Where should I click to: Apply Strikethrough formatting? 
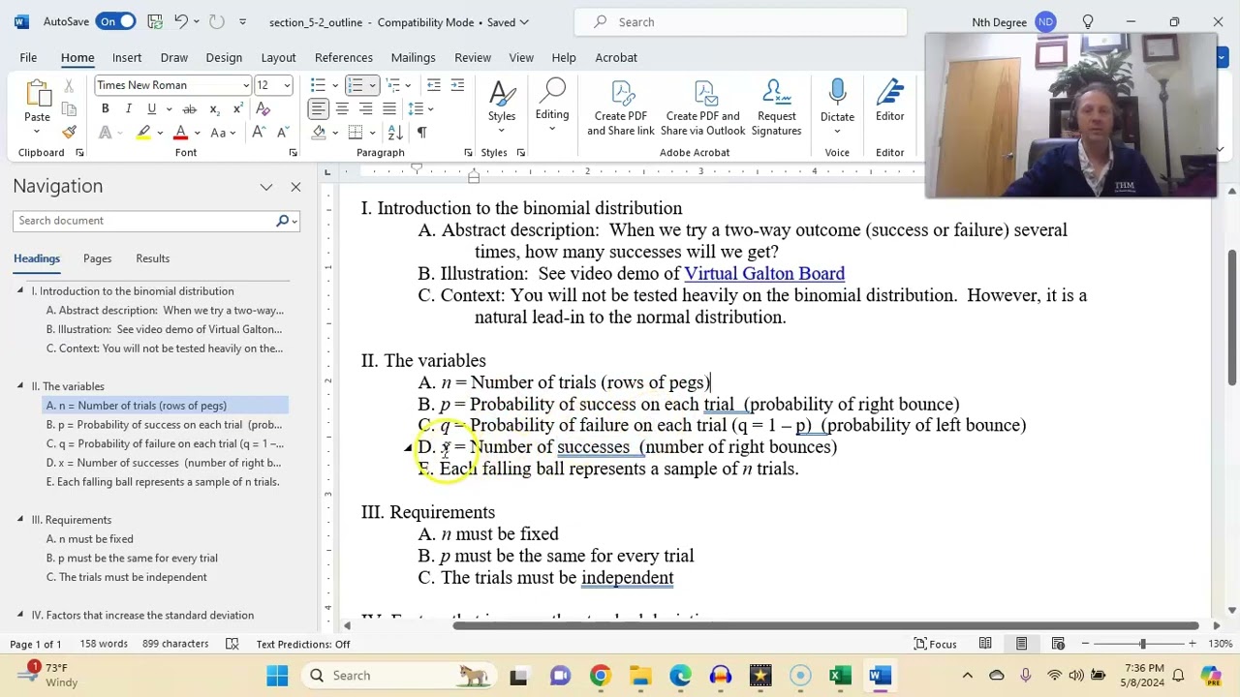(x=189, y=108)
